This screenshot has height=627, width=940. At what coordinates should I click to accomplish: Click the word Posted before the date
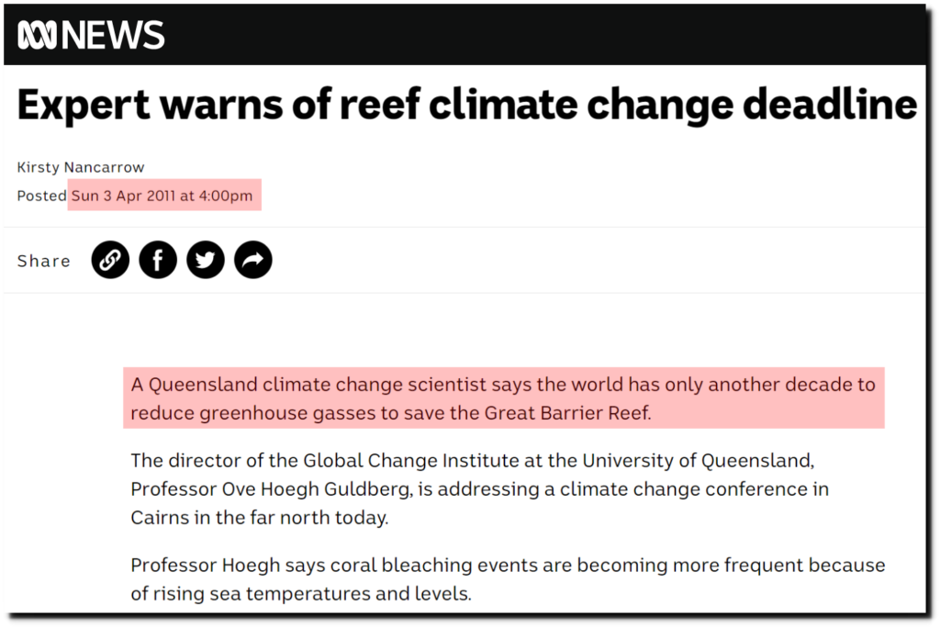41,196
